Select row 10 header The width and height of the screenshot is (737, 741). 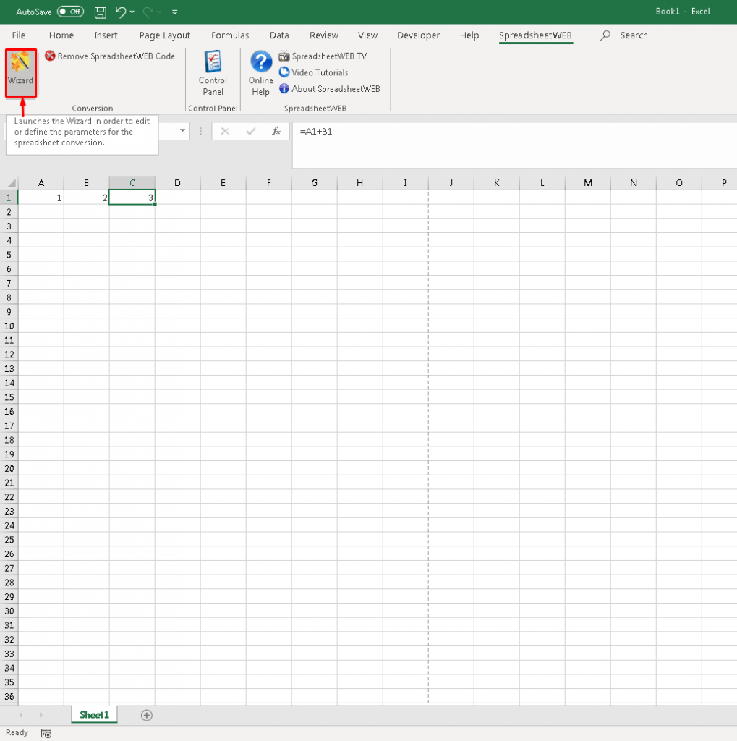coord(9,326)
